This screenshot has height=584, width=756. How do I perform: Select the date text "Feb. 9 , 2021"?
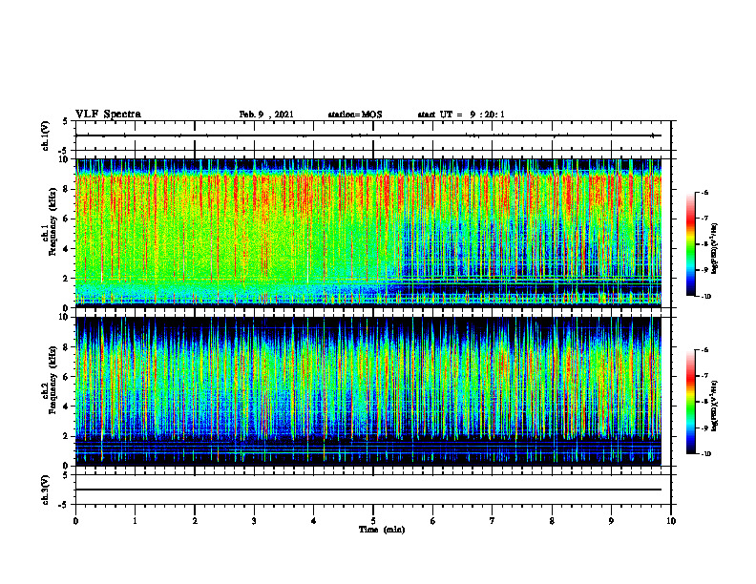click(x=266, y=115)
